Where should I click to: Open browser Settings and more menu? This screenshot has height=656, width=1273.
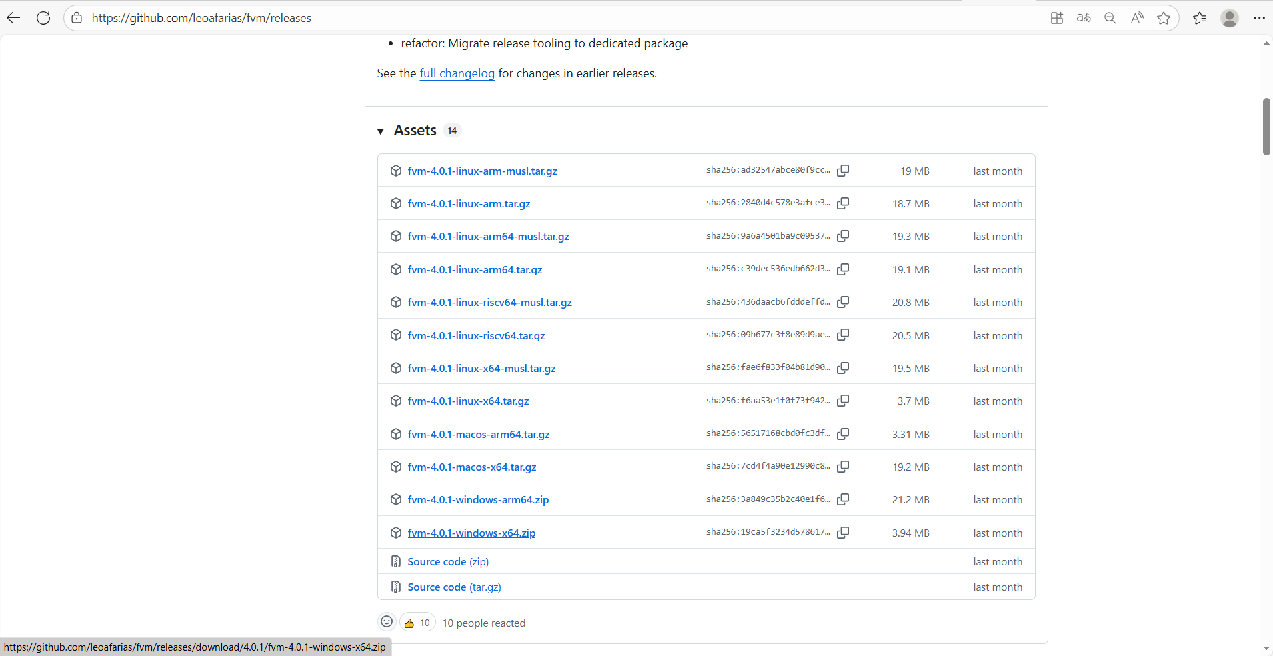pyautogui.click(x=1259, y=18)
